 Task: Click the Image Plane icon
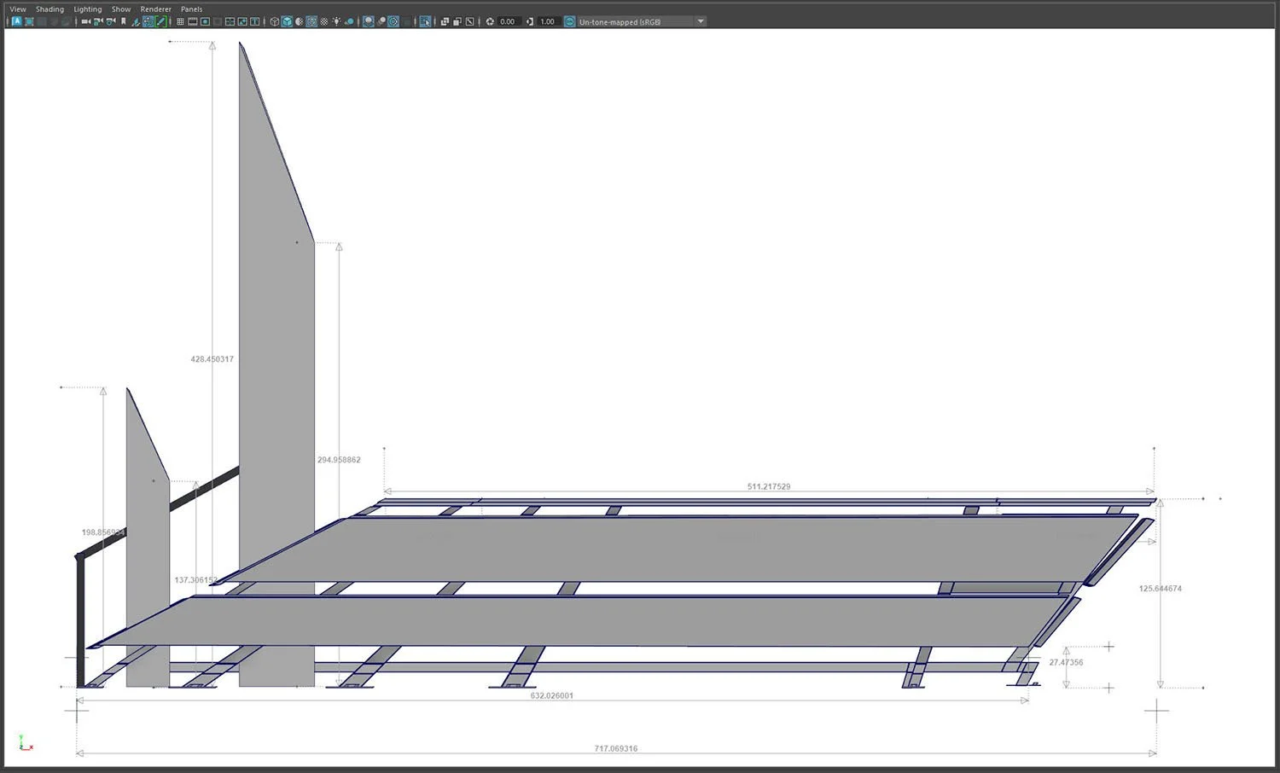136,21
